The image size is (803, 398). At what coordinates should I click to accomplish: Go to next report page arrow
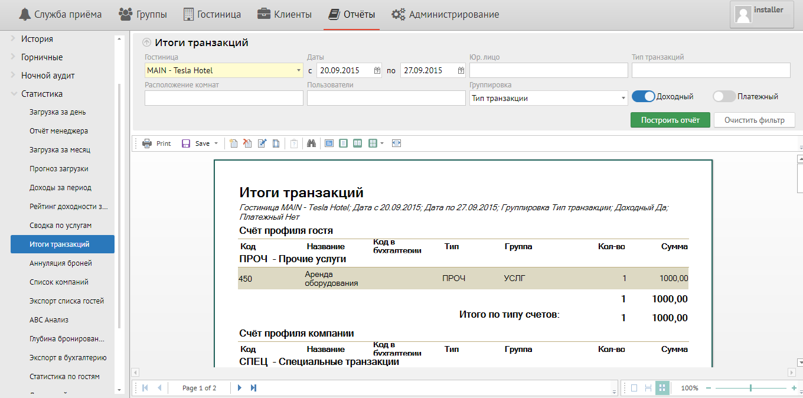coord(240,388)
